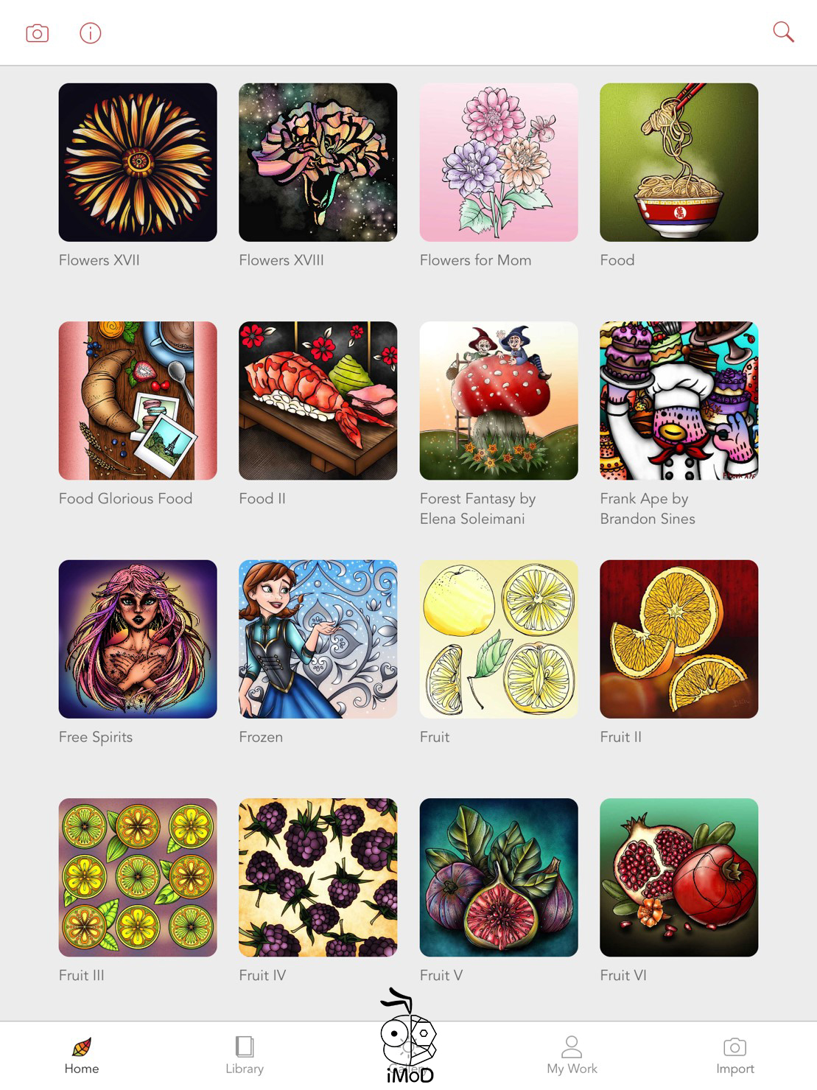Open the info circle icon
The height and width of the screenshot is (1090, 817).
[x=91, y=33]
